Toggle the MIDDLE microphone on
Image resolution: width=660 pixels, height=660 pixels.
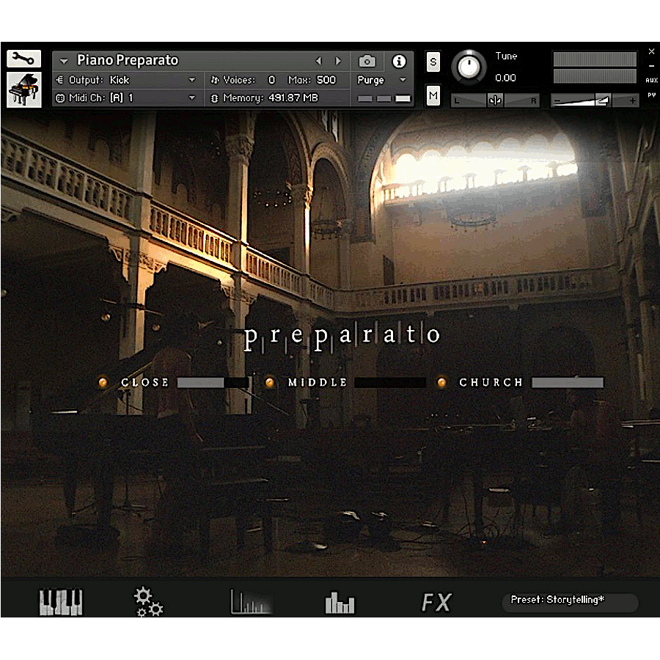[270, 382]
